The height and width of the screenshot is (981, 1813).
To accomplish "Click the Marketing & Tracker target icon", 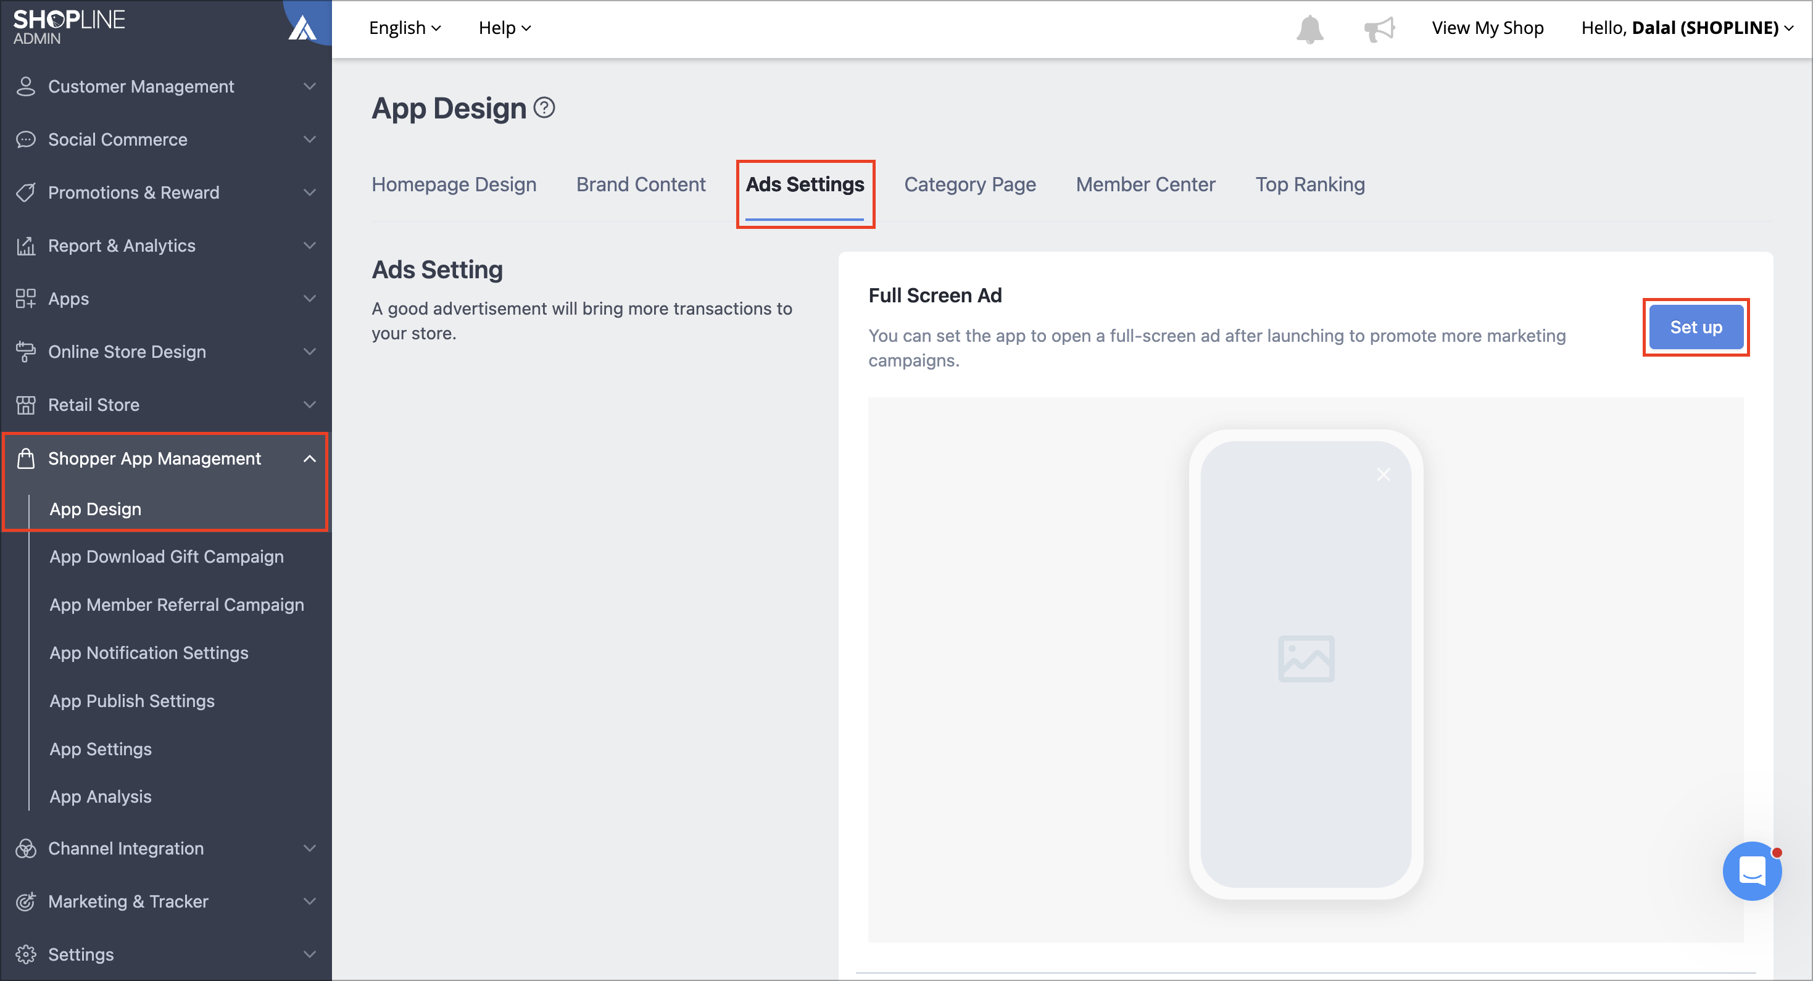I will [26, 901].
